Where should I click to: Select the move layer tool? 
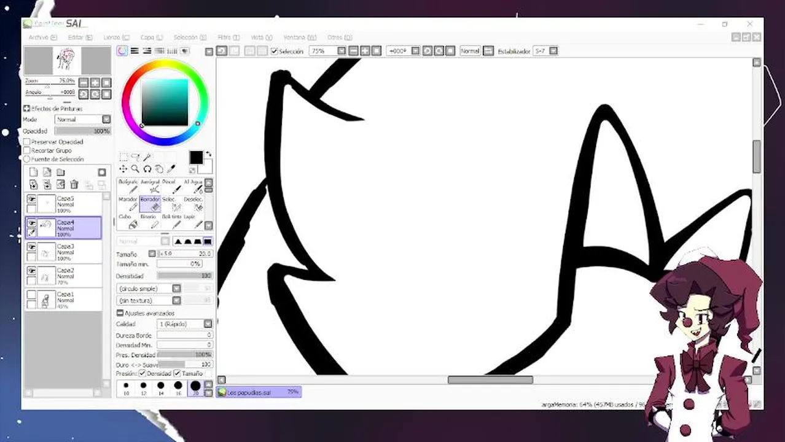point(123,169)
